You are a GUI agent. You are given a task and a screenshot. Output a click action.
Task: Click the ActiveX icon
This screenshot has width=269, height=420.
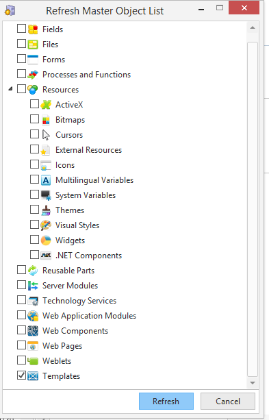(46, 104)
